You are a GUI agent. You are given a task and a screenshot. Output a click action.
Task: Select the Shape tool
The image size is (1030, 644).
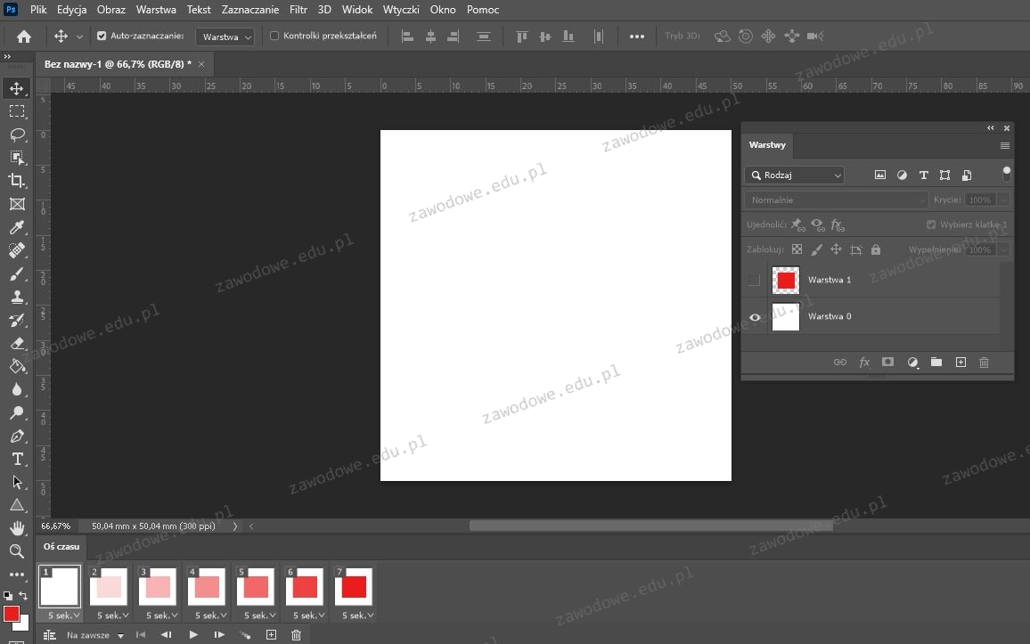17,505
